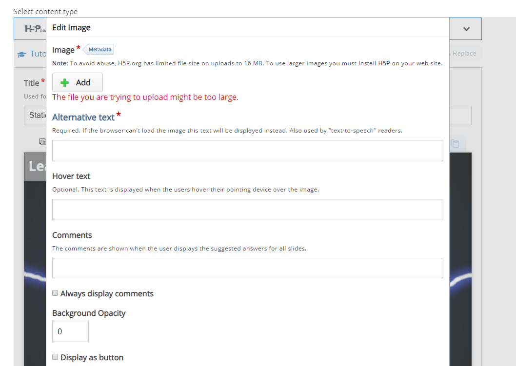Click the paste clipboard icon behind dialog
This screenshot has height=366, width=516.
coord(455,143)
